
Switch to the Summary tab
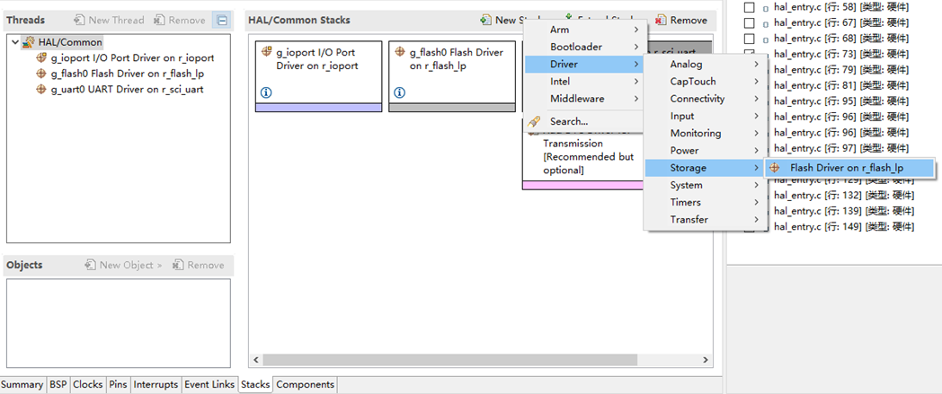tap(22, 384)
